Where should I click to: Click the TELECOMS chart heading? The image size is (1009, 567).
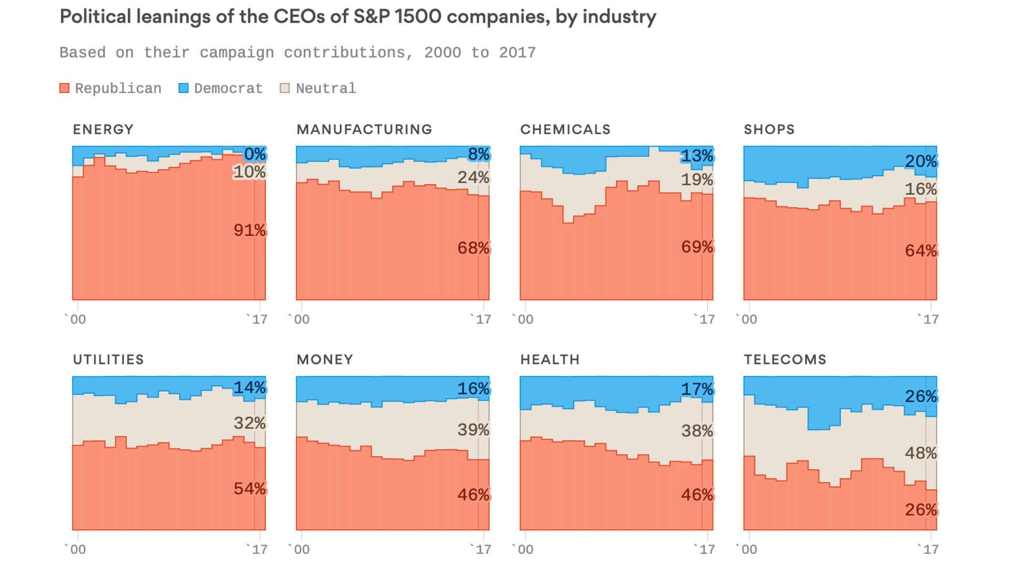[785, 360]
